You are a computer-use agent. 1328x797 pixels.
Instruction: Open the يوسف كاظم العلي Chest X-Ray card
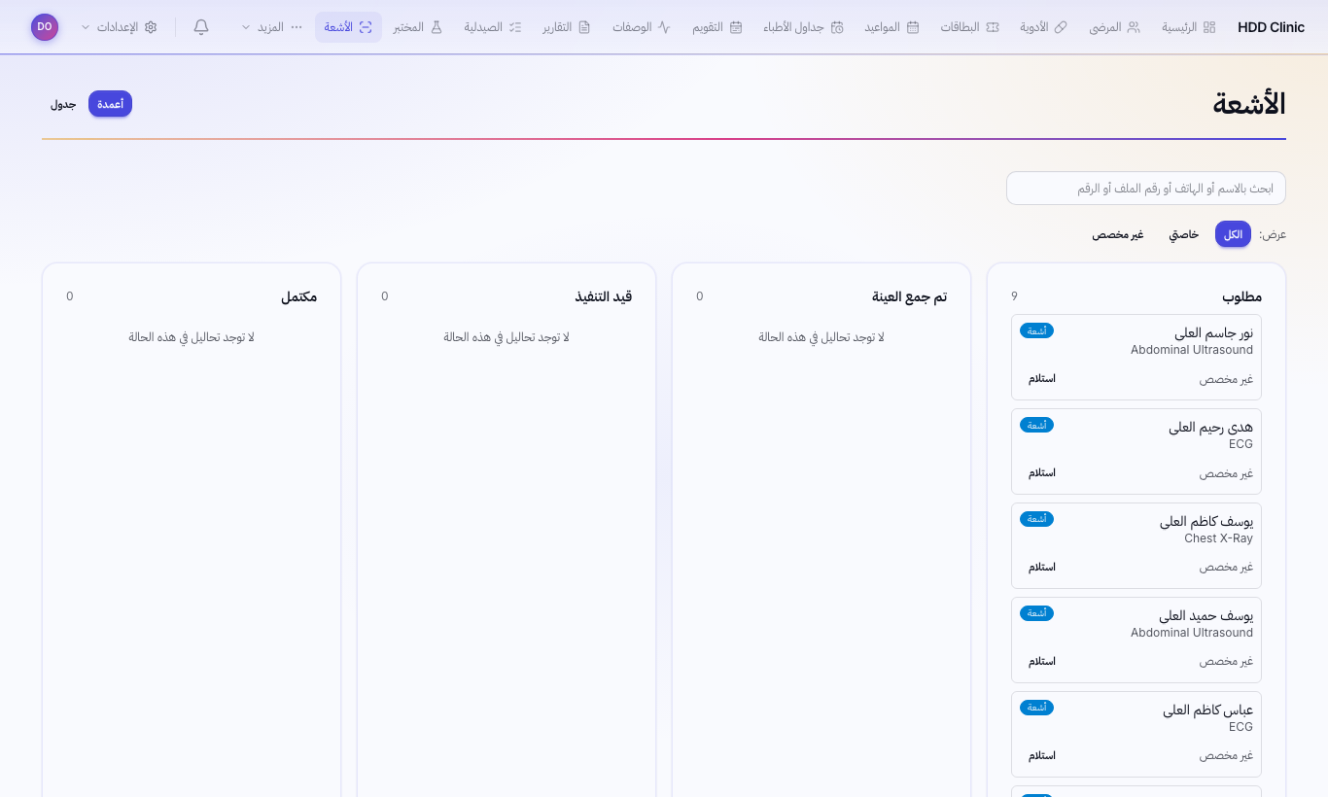tap(1136, 545)
